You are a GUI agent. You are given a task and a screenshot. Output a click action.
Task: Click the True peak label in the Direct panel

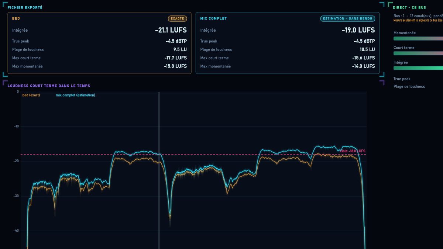point(402,79)
